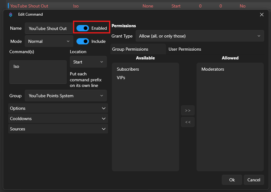
Task: Open the Mode dropdown set to Normal
Action: 49,41
